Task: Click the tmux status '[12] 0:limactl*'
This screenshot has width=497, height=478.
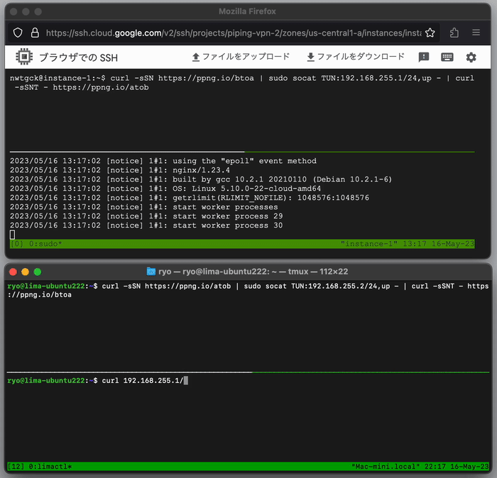Action: [39, 467]
